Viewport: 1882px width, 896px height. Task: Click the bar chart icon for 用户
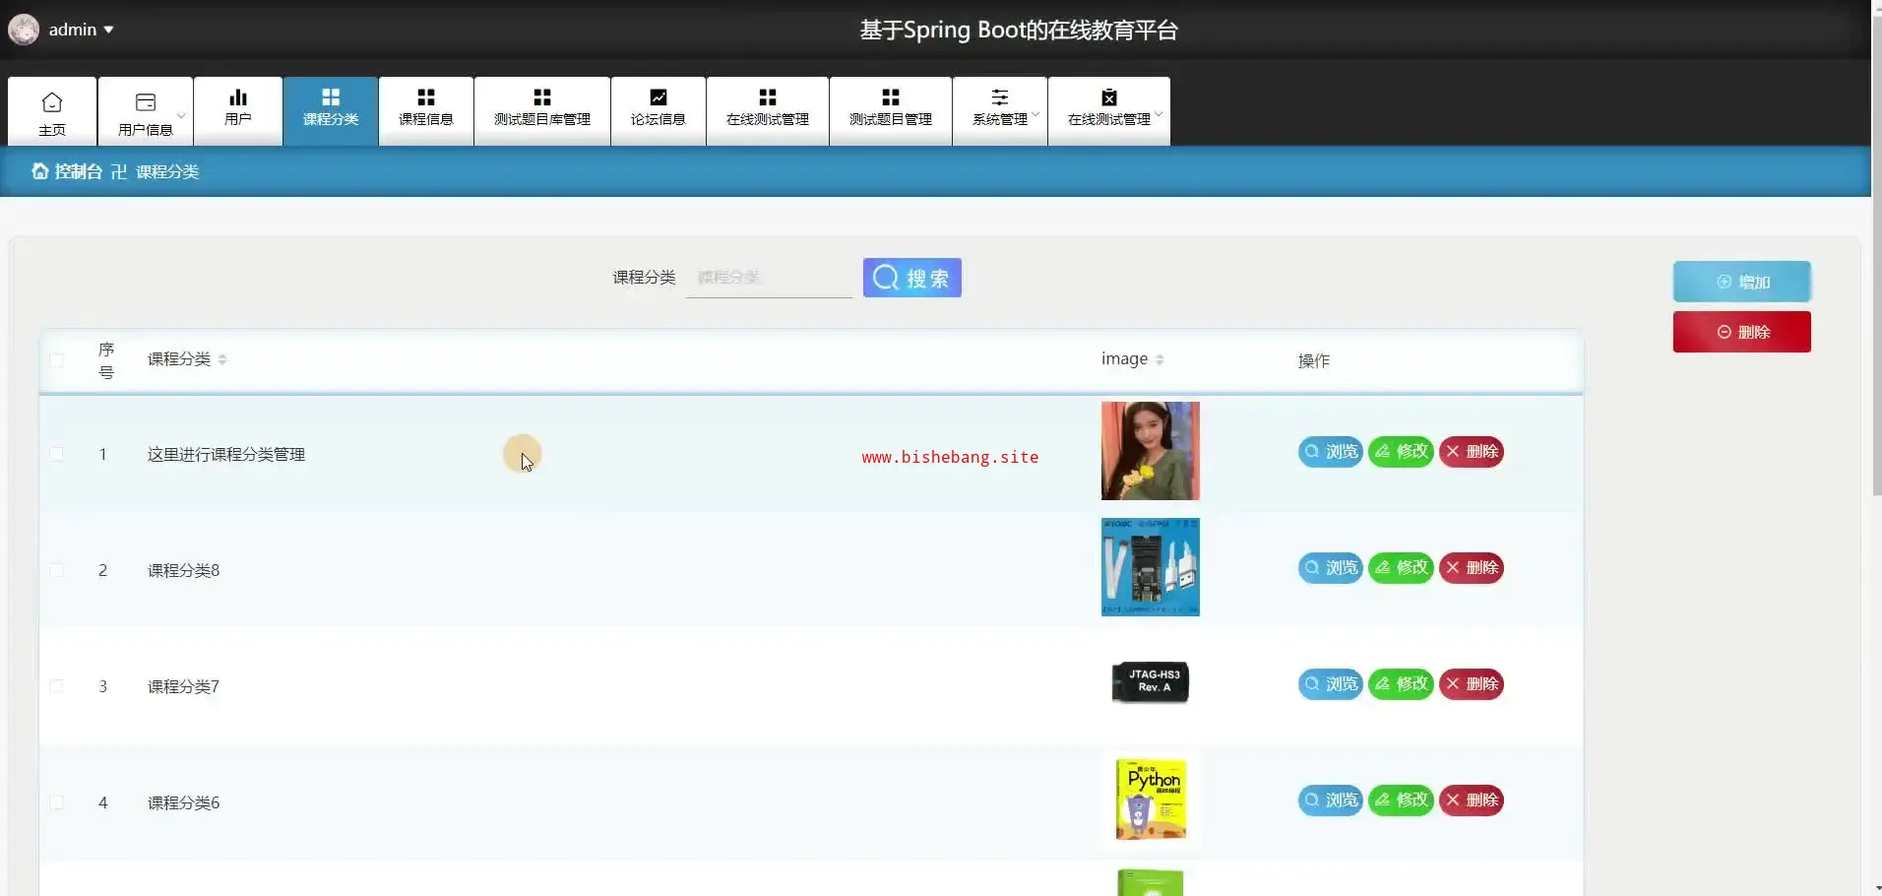238,97
